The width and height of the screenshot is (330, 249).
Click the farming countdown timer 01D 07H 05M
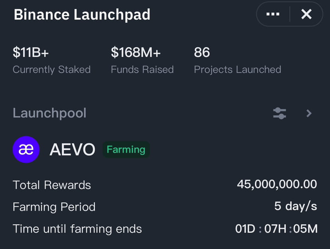[276, 229]
